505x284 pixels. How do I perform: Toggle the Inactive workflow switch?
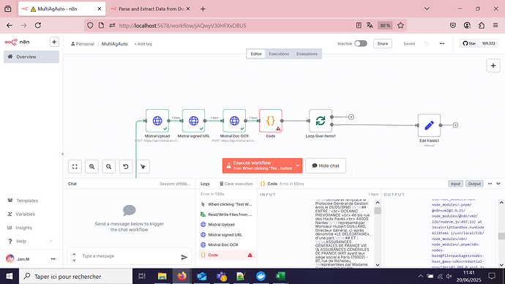pos(360,43)
